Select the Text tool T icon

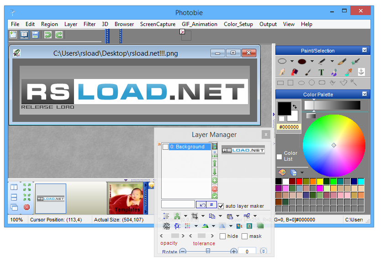coord(321,72)
